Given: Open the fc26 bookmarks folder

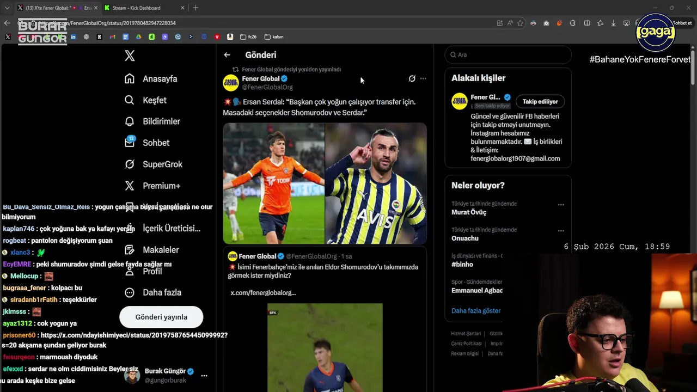Looking at the screenshot, I should 249,37.
